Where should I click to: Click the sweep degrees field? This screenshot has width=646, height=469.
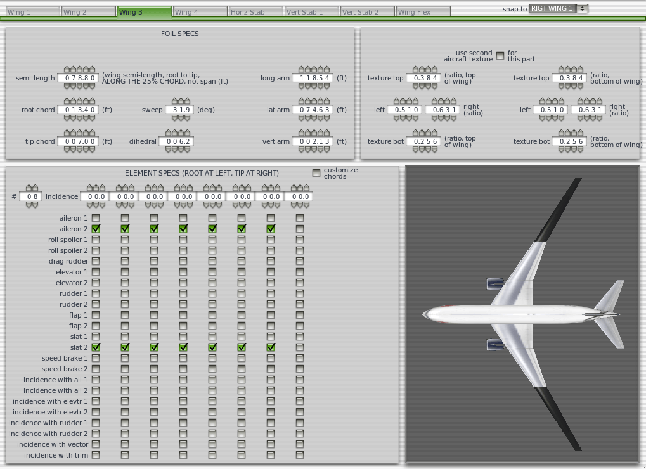[x=179, y=110]
